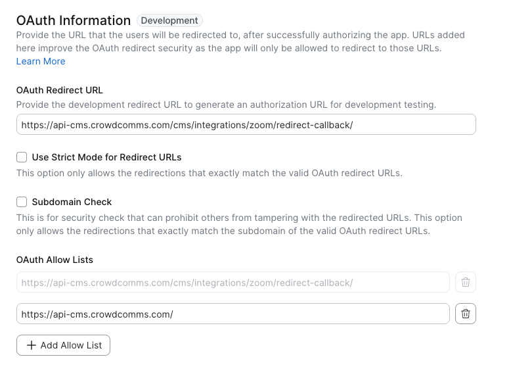
Task: Click the strict mode description text
Action: pyautogui.click(x=209, y=173)
